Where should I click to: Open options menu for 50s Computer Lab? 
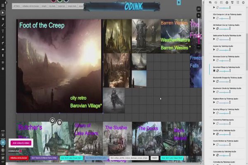(230, 18)
